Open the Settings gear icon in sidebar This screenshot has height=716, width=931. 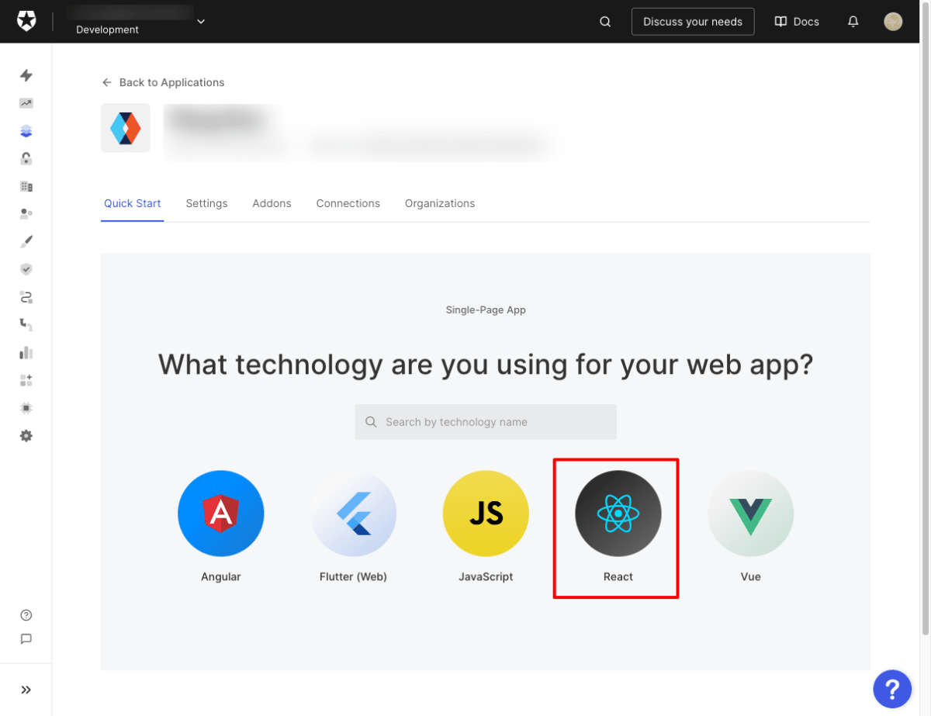tap(26, 436)
